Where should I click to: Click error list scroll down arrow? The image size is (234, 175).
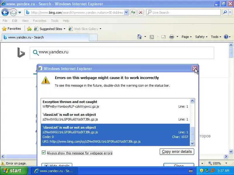pos(192,143)
